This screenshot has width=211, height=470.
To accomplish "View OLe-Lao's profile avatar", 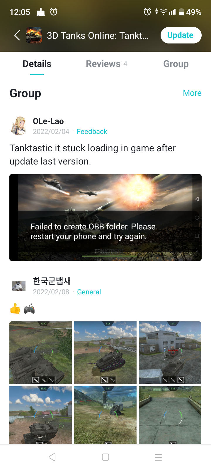I will 19,126.
